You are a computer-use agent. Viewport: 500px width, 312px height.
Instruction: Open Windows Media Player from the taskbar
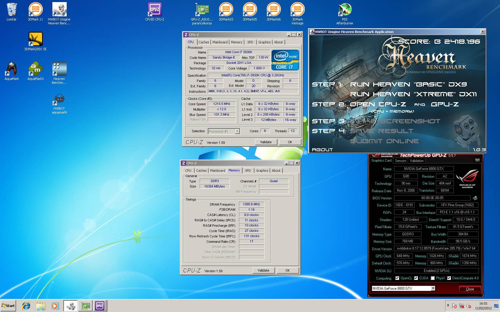tap(55, 306)
